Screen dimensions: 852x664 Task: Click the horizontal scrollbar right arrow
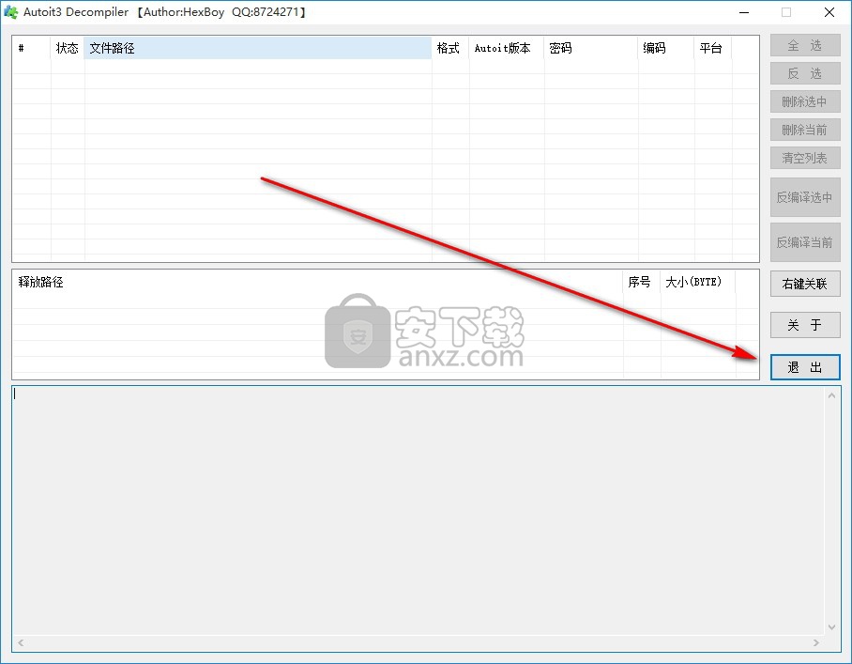click(816, 642)
